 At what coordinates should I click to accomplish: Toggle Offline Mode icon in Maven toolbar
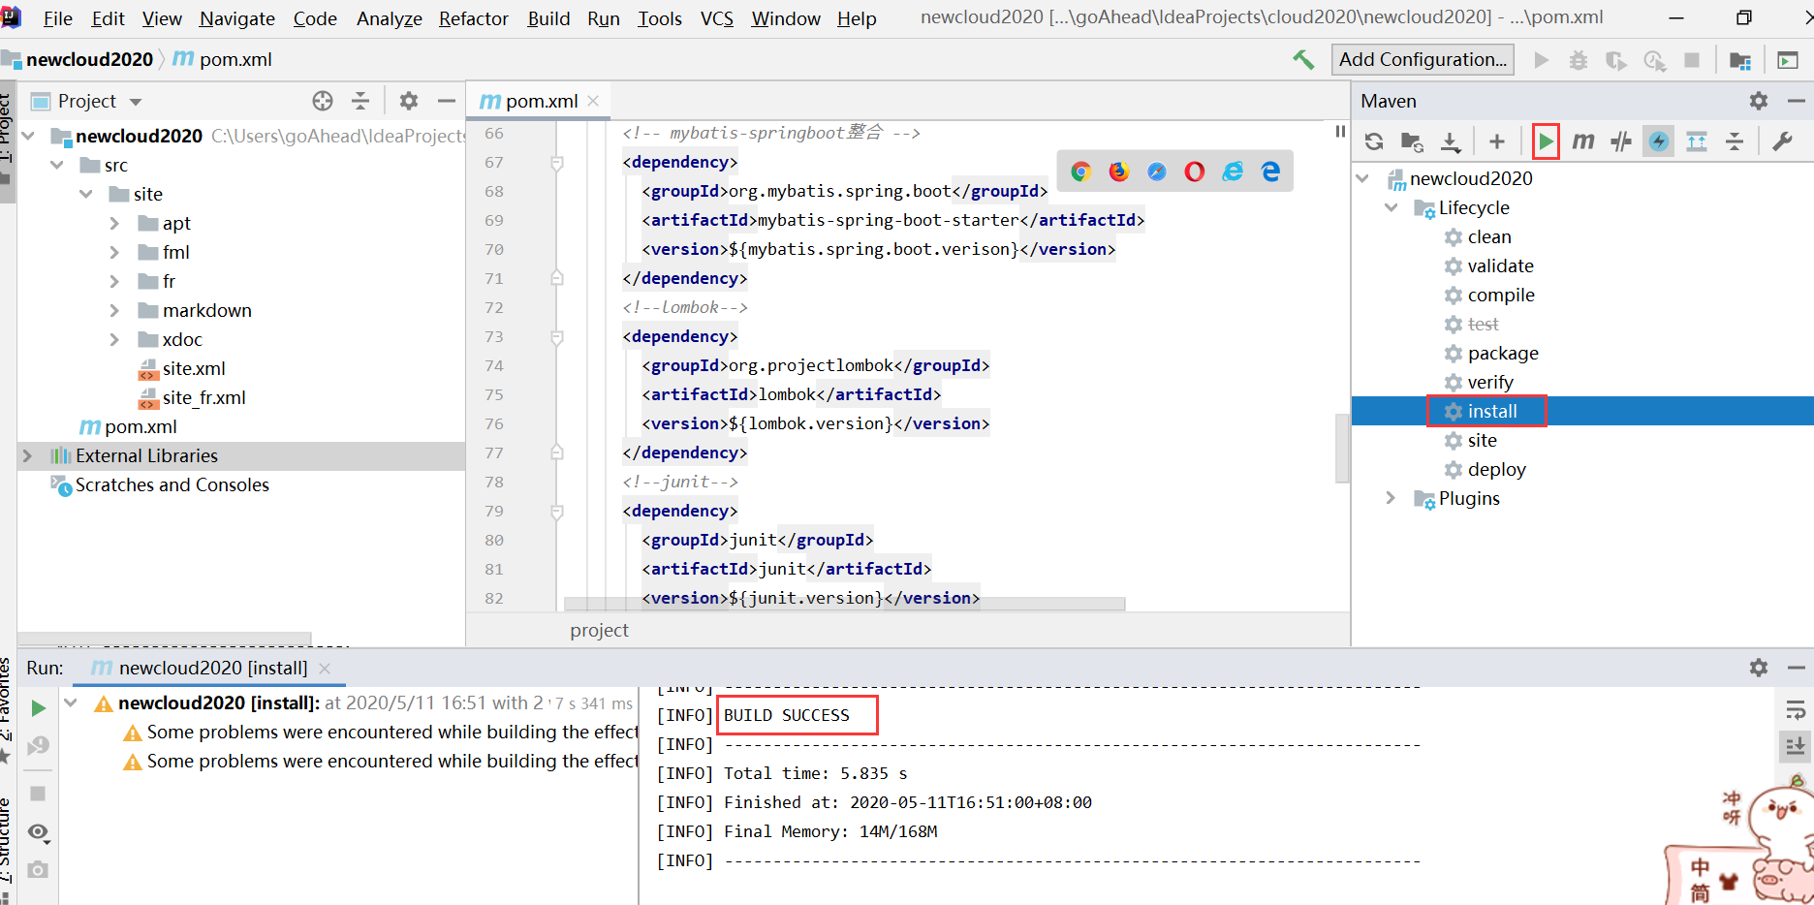(x=1621, y=141)
